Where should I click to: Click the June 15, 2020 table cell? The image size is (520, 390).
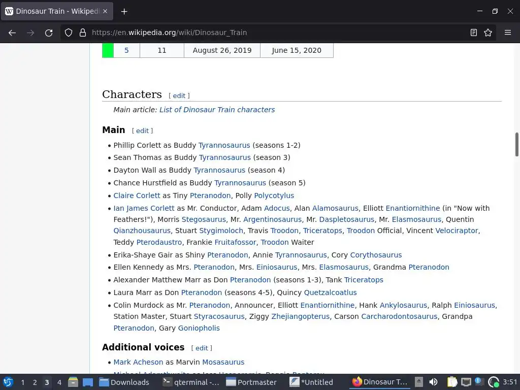(x=297, y=50)
